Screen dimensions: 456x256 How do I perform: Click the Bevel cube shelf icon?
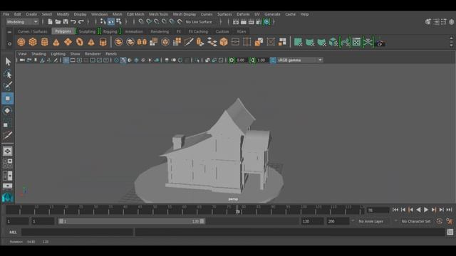(x=224, y=42)
